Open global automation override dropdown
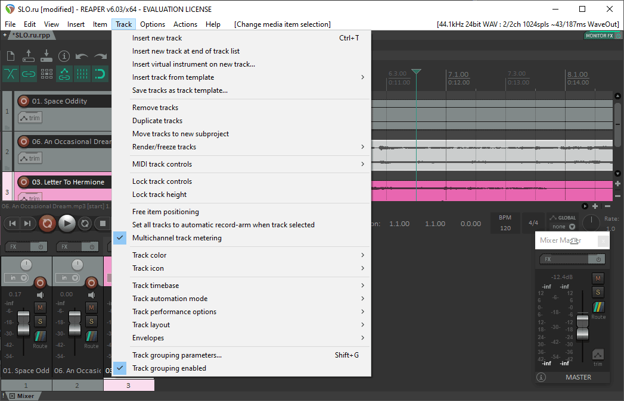 click(x=572, y=227)
